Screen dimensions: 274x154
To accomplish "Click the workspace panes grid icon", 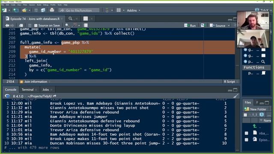I will point(119,10).
